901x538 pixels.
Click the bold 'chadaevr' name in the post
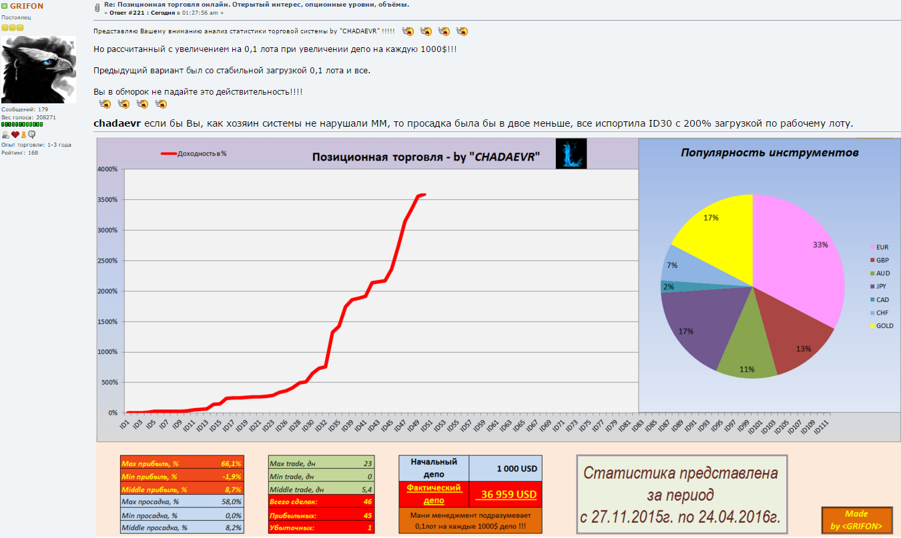tap(117, 124)
